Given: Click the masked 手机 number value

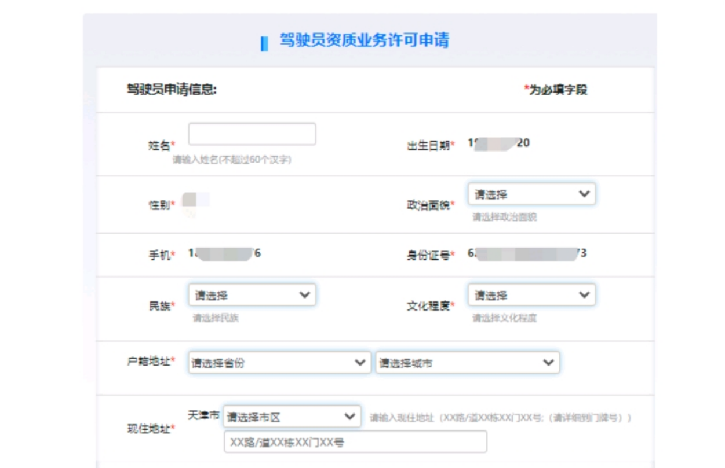Looking at the screenshot, I should point(224,253).
